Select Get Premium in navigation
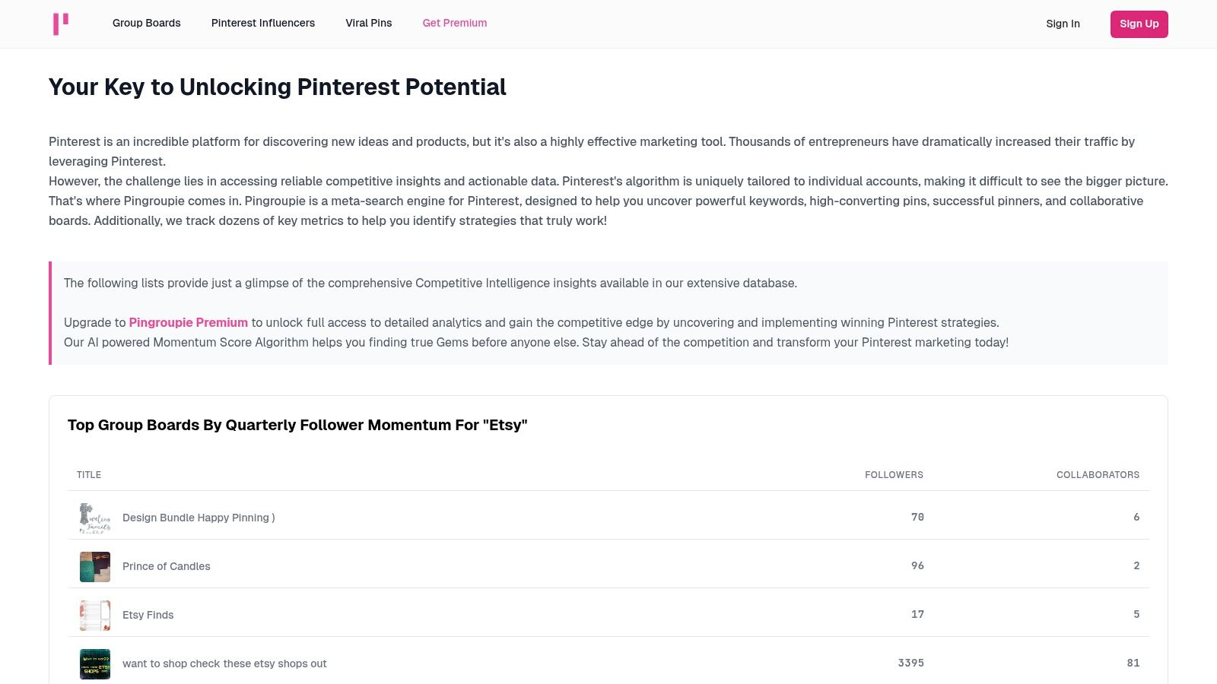This screenshot has height=684, width=1217. click(455, 23)
